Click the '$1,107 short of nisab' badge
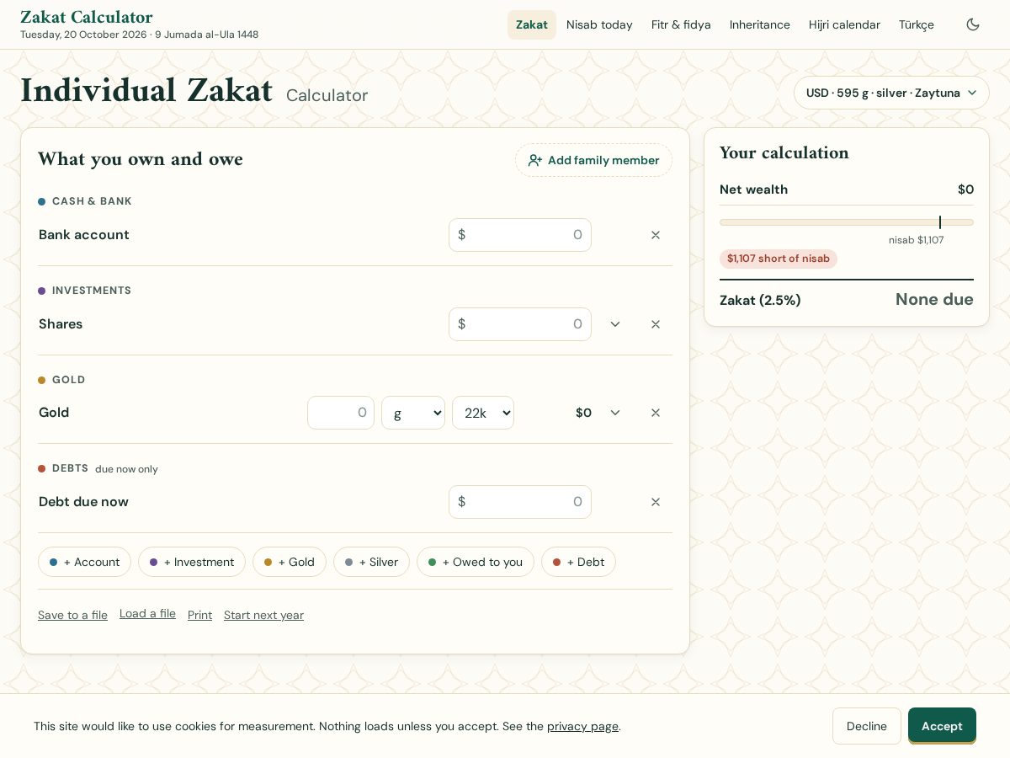This screenshot has width=1010, height=758. [779, 259]
